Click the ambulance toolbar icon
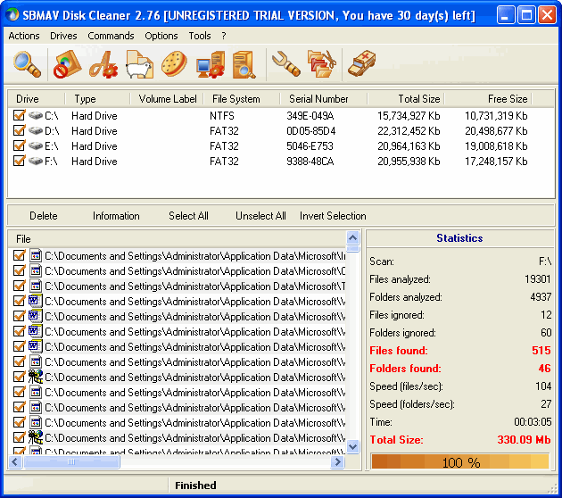 point(361,63)
